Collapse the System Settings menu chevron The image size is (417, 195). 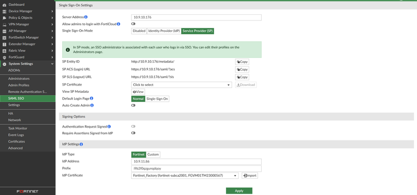point(52,64)
